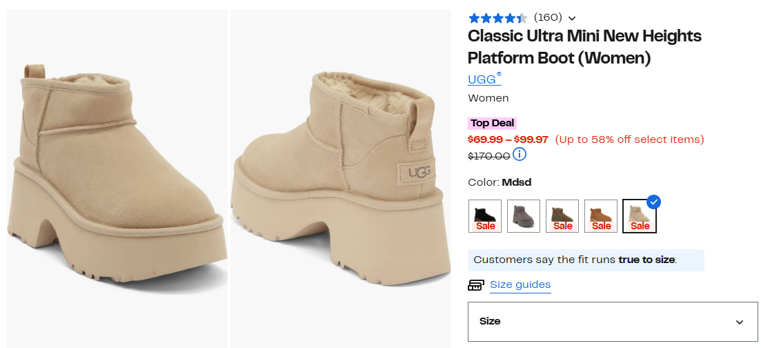Select the beige Mdsd boot color swatch
761x348 pixels.
tap(639, 217)
